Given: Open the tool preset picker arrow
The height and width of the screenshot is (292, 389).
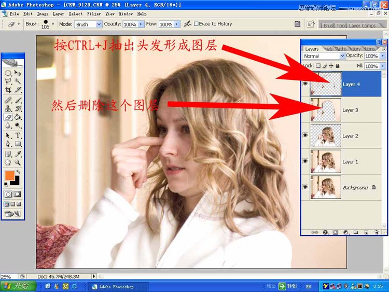Looking at the screenshot, I should tap(19, 24).
